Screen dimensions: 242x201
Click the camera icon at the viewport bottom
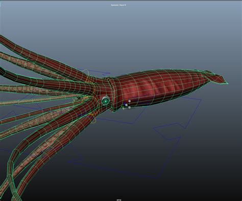(x=119, y=200)
